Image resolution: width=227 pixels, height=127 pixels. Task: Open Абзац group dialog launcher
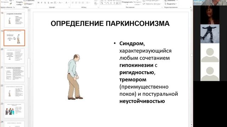(98, 7)
